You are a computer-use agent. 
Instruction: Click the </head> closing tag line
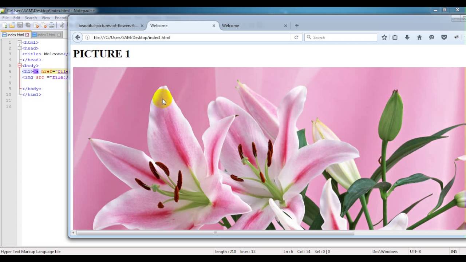point(32,60)
